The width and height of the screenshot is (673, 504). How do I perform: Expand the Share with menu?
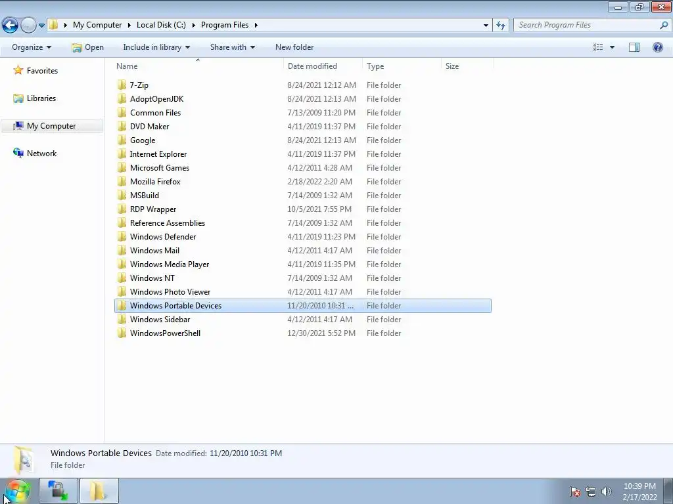click(232, 47)
